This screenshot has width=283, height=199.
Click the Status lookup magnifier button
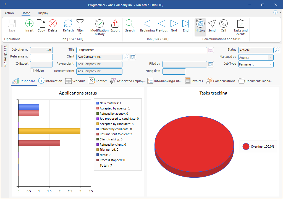point(277,50)
